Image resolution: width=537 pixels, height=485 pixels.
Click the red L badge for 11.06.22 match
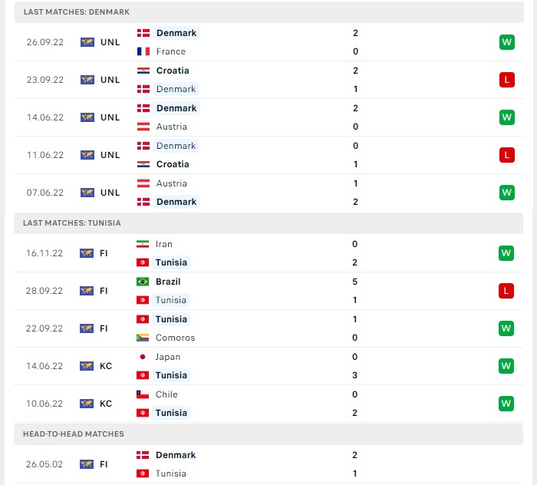(x=506, y=155)
